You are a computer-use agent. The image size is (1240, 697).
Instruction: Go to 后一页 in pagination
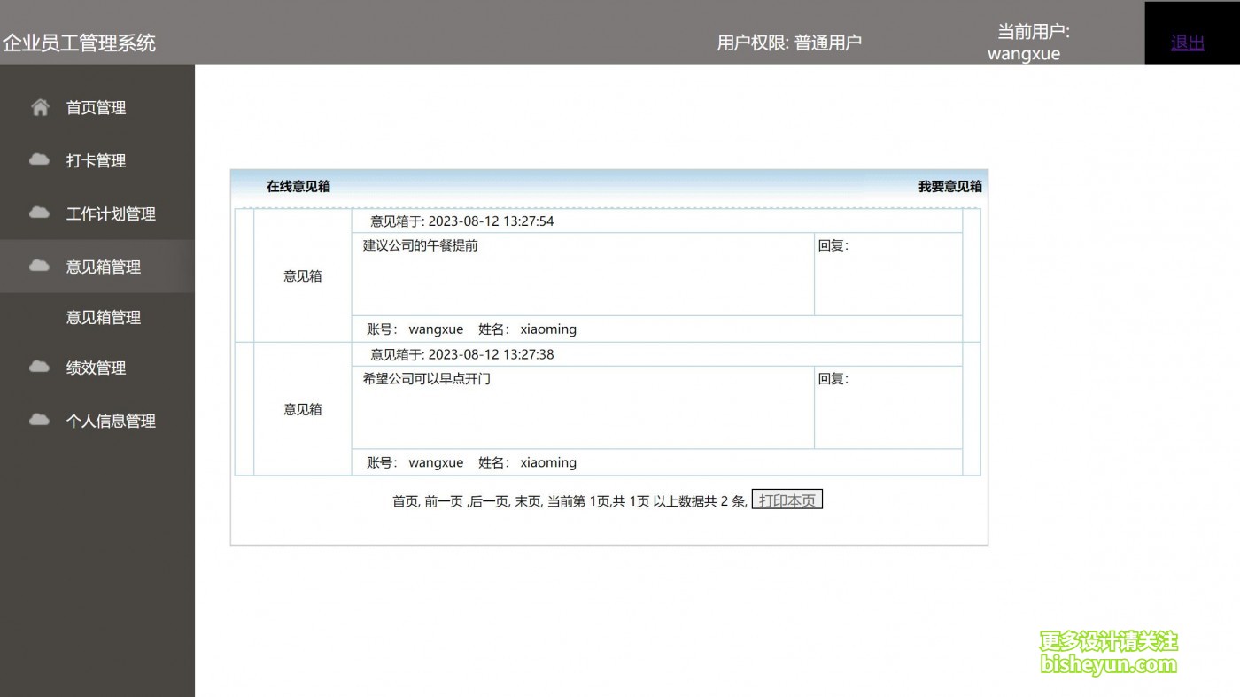(488, 501)
